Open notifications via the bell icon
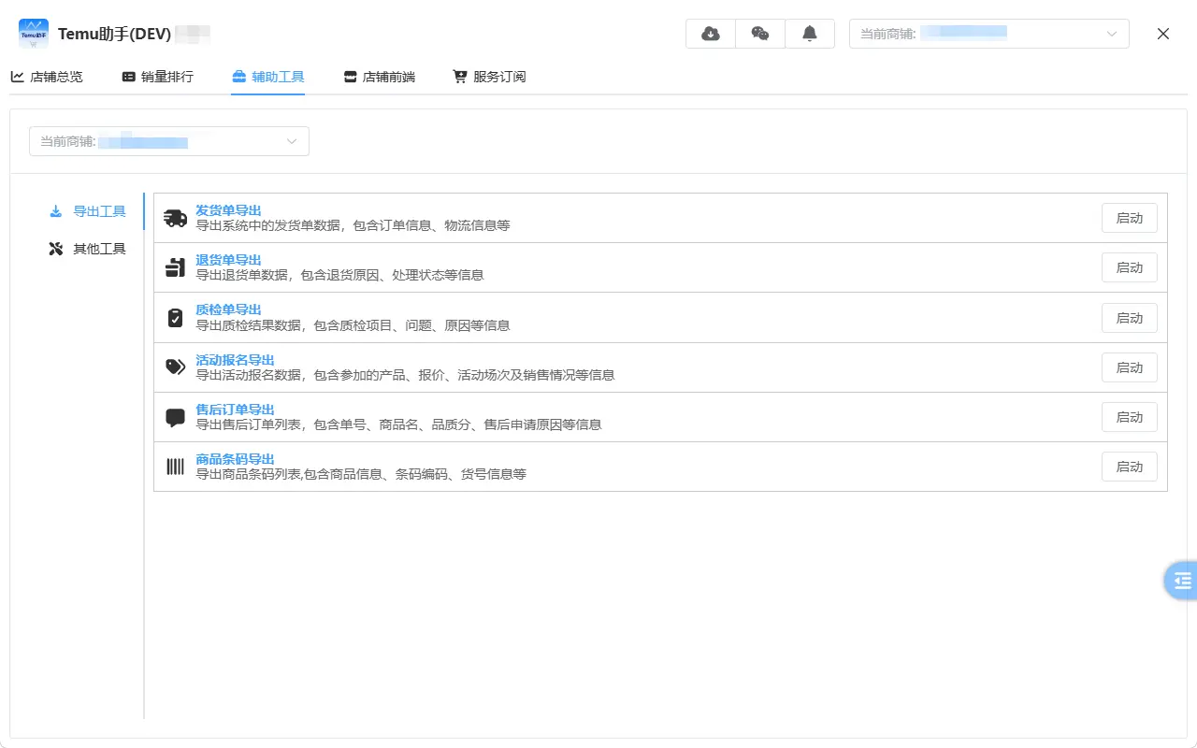This screenshot has height=748, width=1197. [x=810, y=33]
